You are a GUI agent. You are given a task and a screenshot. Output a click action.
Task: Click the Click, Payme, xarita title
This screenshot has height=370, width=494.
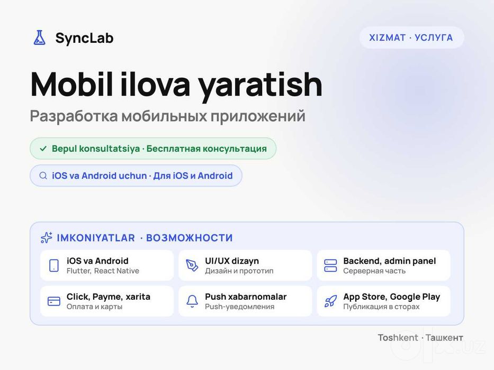109,297
